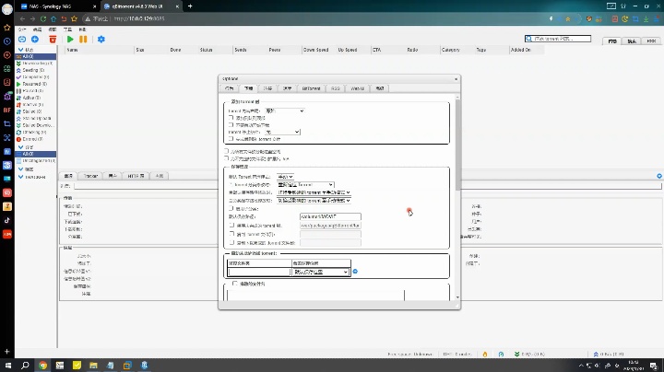
Task: Open the default torrent management mode dropdown
Action: point(285,177)
